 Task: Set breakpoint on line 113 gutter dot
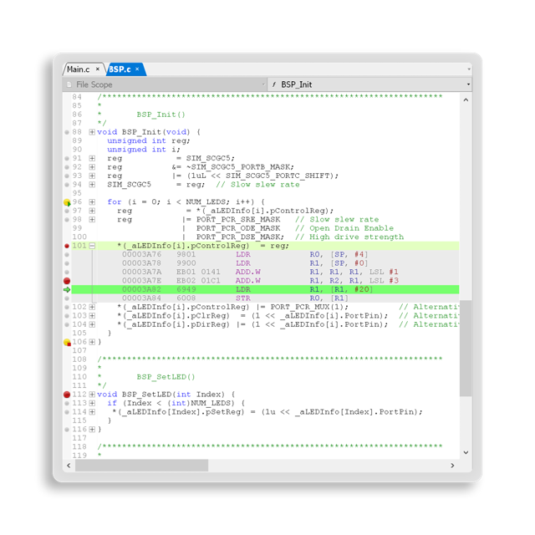tap(67, 403)
